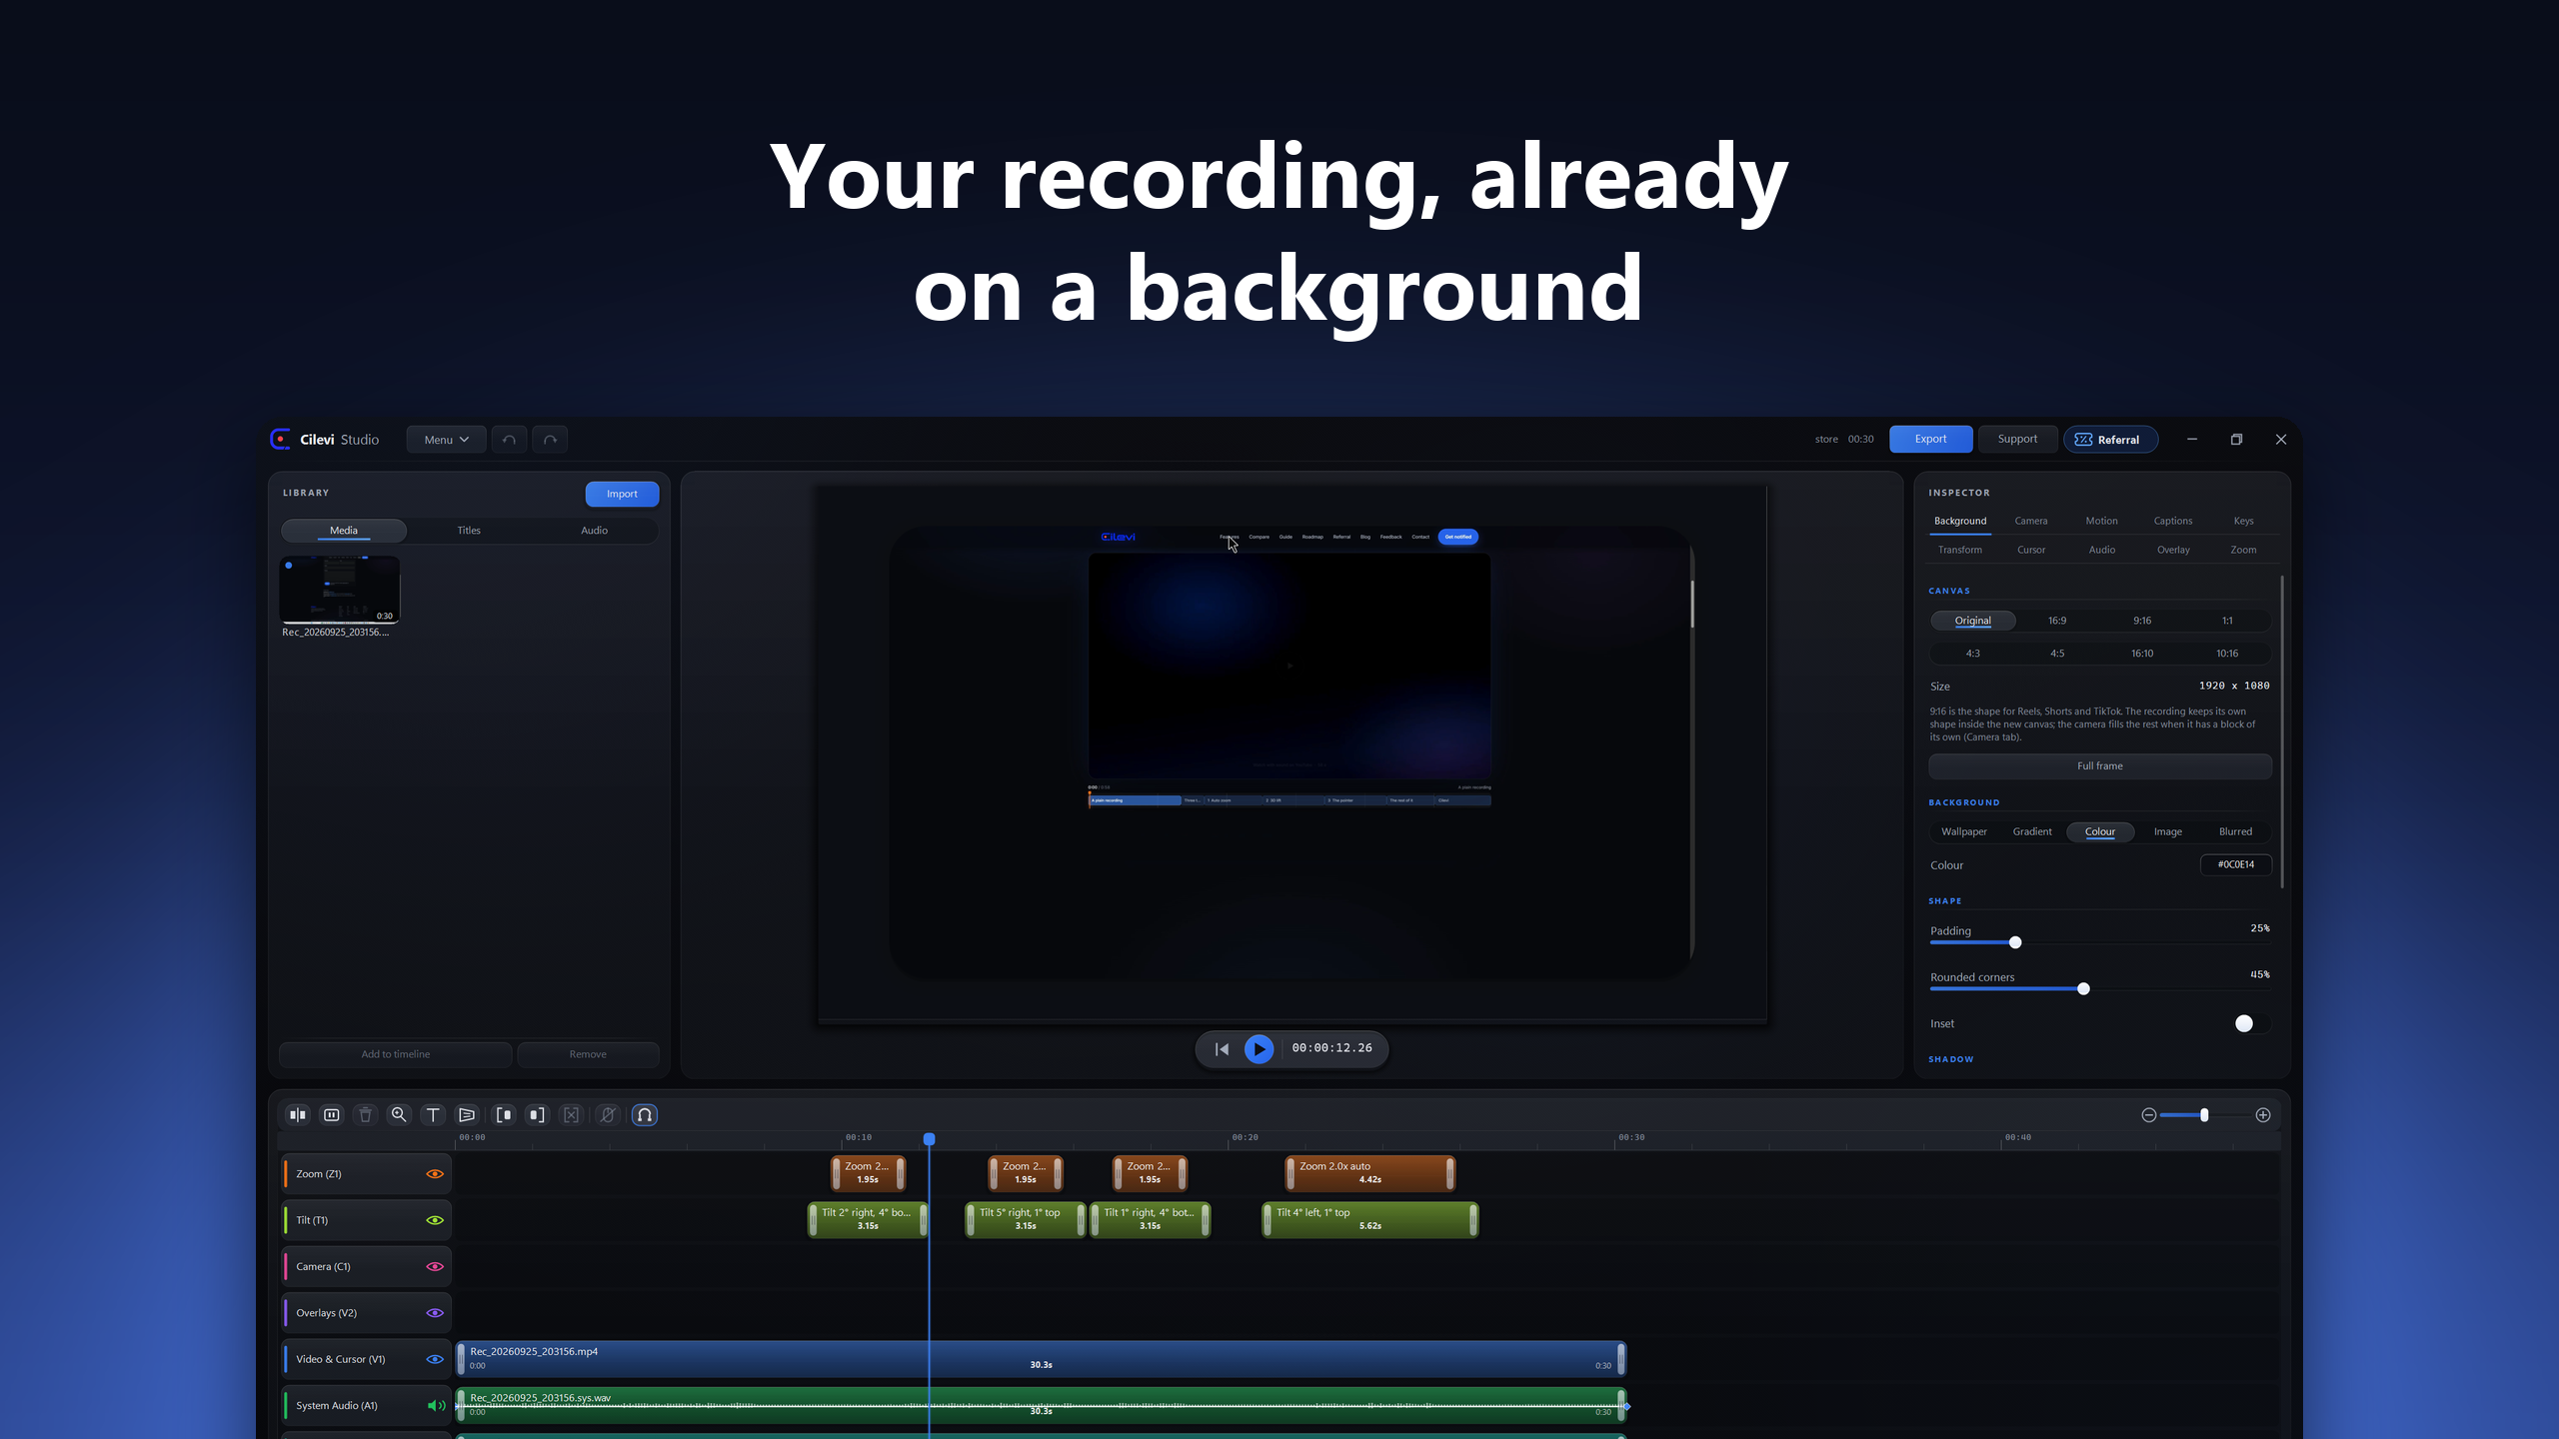Zoom out timeline with minus icon
Screen dimensions: 2559x1439
[2148, 1114]
